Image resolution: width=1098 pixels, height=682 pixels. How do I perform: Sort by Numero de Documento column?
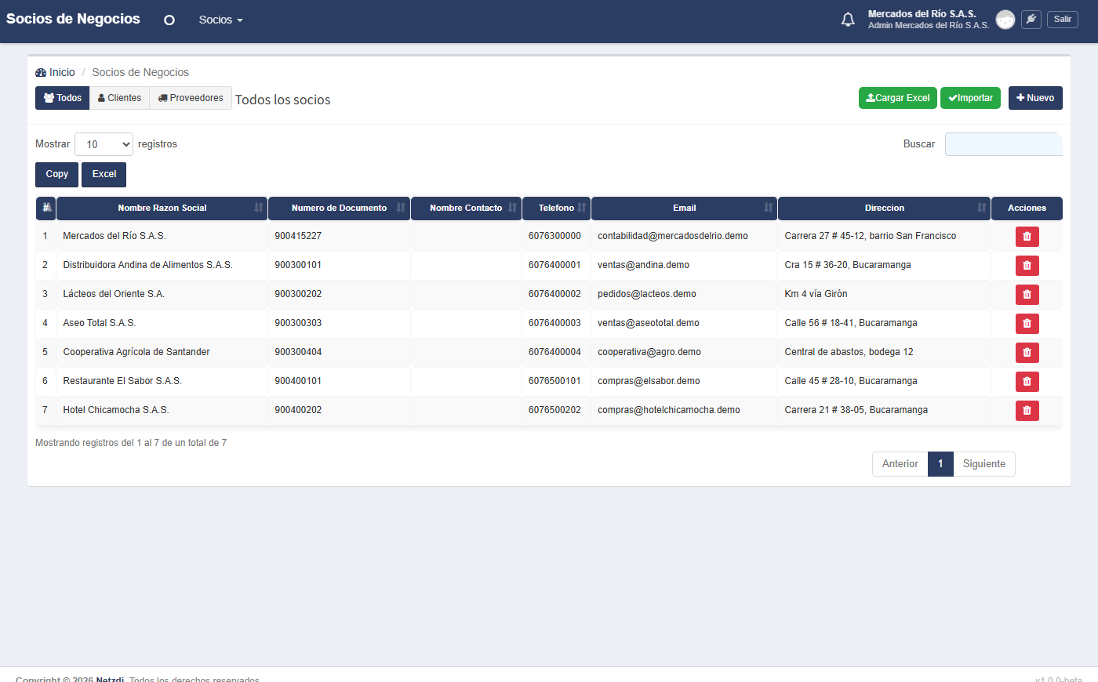(x=339, y=209)
